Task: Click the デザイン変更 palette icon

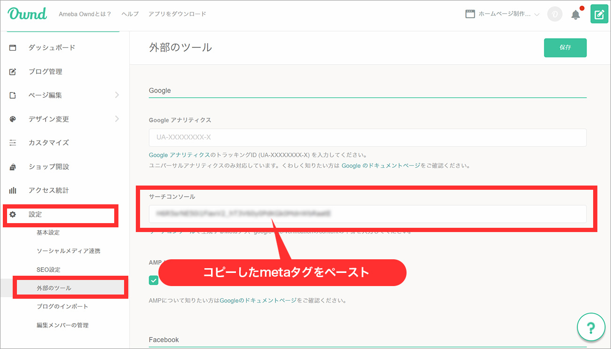Action: 13,119
